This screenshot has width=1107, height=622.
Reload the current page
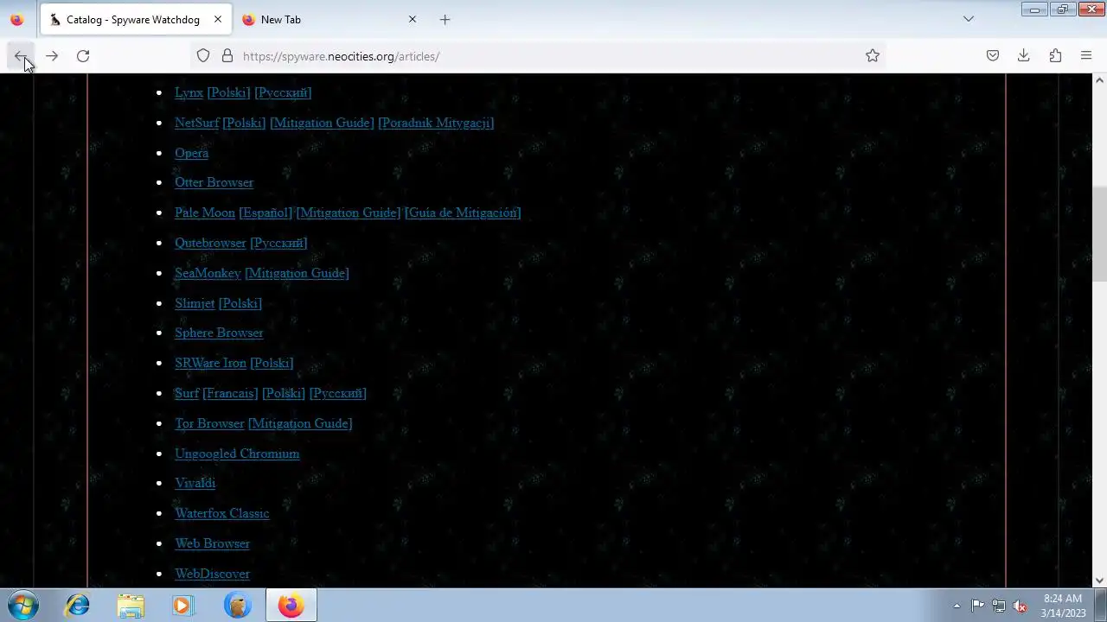83,56
